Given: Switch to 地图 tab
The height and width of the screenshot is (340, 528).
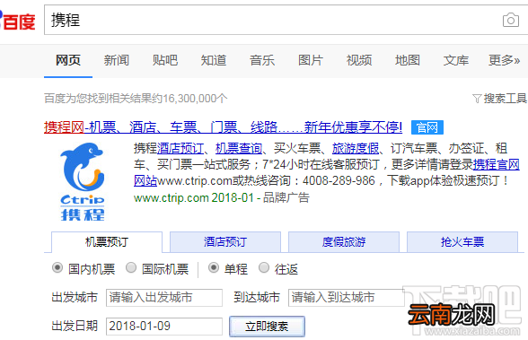Looking at the screenshot, I should pos(408,60).
